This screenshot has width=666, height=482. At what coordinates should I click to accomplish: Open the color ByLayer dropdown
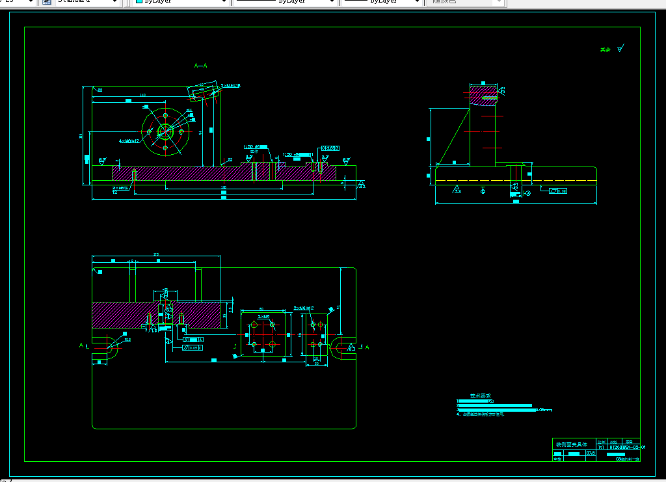coord(181,3)
